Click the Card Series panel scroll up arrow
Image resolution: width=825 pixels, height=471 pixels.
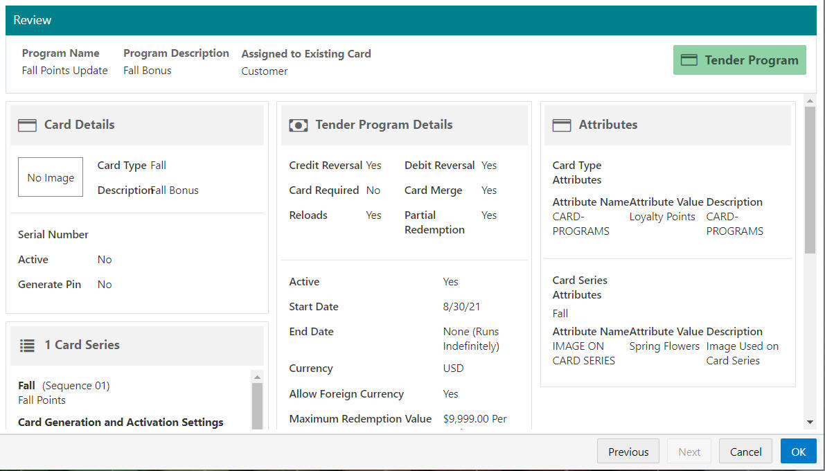(257, 377)
